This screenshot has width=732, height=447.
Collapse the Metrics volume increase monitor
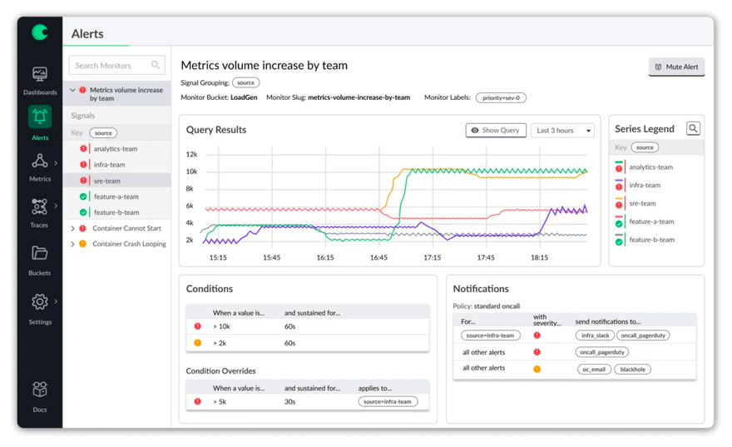72,90
